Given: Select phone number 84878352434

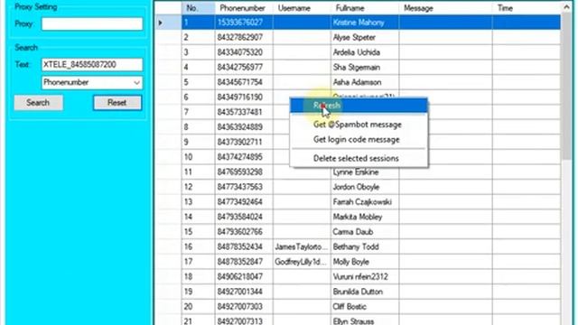Looking at the screenshot, I should point(244,246).
